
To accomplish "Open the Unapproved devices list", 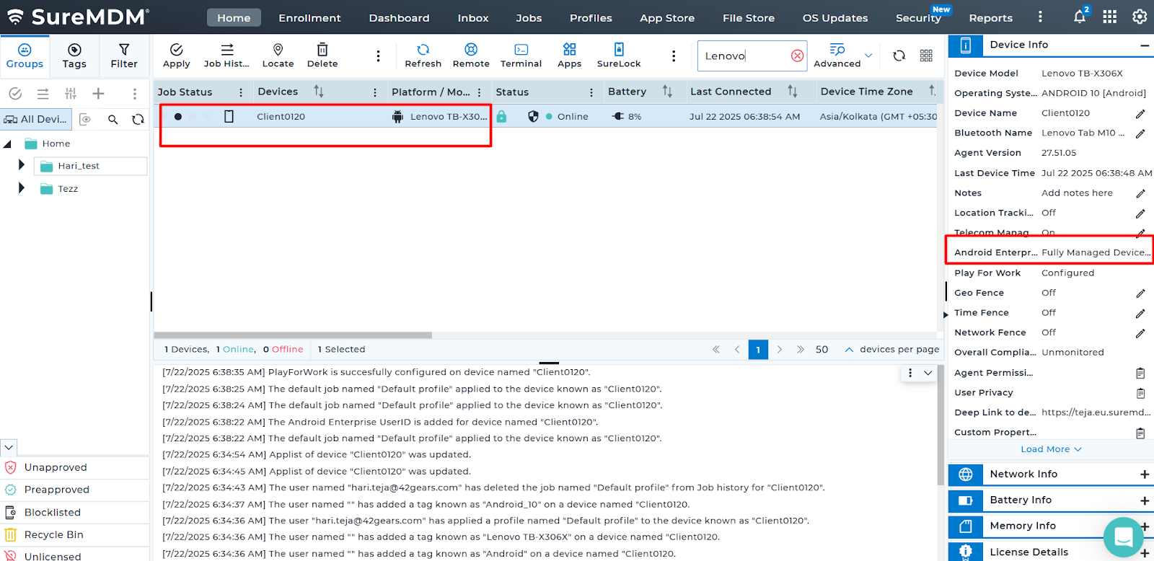I will point(56,467).
